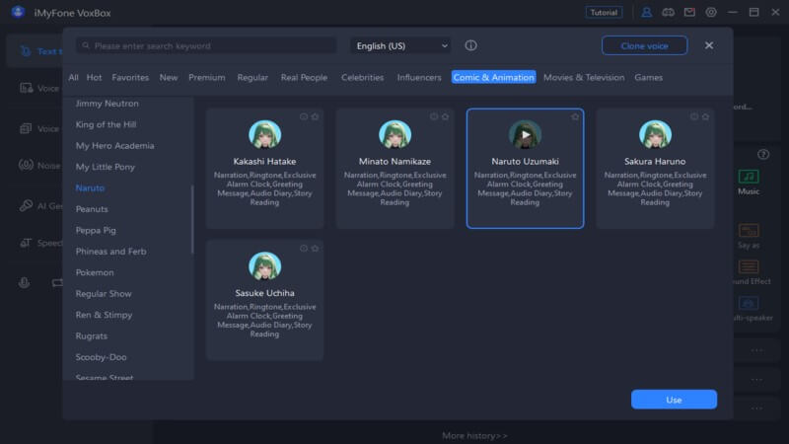Open info icon on Sakura Haruno card

[694, 116]
